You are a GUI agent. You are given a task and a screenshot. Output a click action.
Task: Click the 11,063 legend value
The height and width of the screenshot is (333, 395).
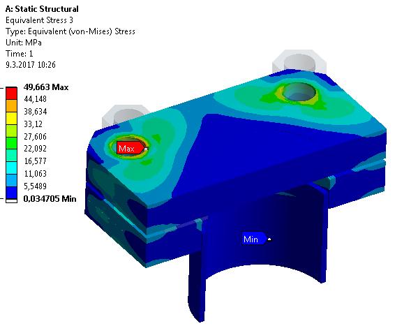pyautogui.click(x=36, y=174)
